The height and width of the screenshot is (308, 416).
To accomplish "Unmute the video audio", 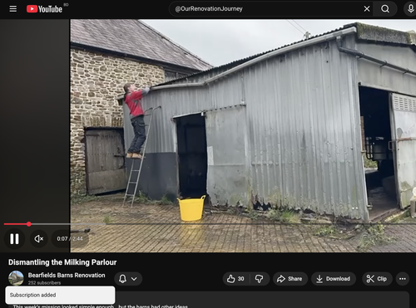I will click(39, 238).
